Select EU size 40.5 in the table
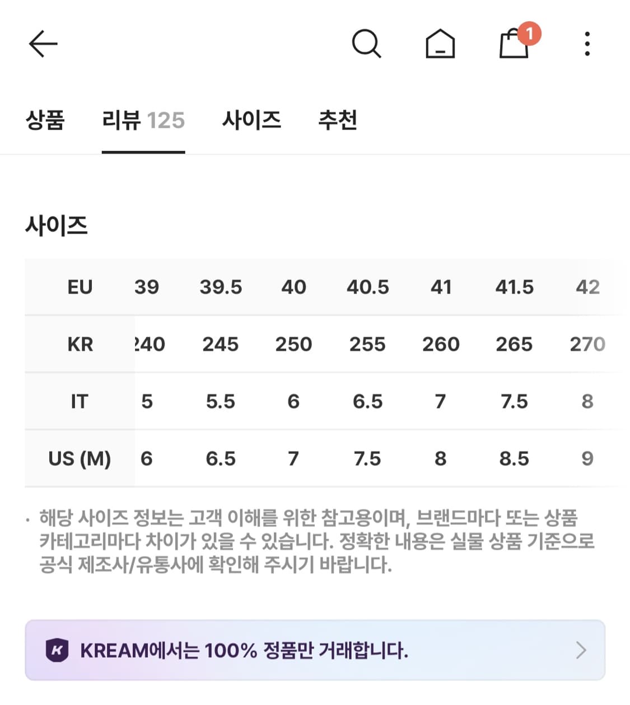 coord(368,287)
